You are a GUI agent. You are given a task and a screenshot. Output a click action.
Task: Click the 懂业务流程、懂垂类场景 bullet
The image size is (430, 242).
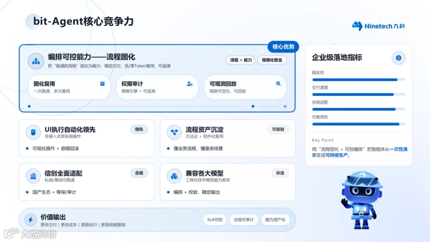pos(198,148)
